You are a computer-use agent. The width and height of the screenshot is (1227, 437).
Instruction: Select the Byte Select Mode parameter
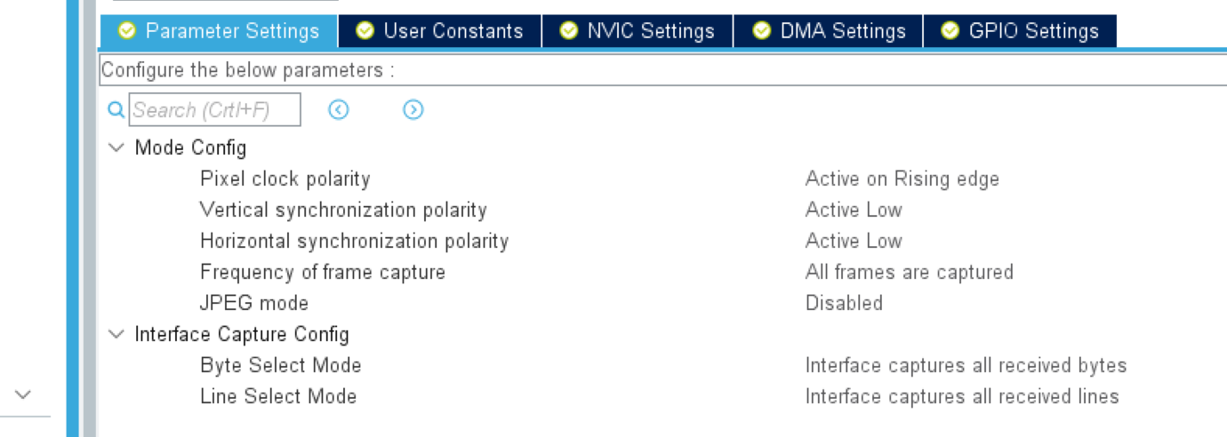280,365
